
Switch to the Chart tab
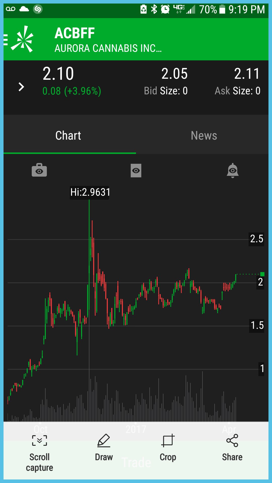(68, 135)
